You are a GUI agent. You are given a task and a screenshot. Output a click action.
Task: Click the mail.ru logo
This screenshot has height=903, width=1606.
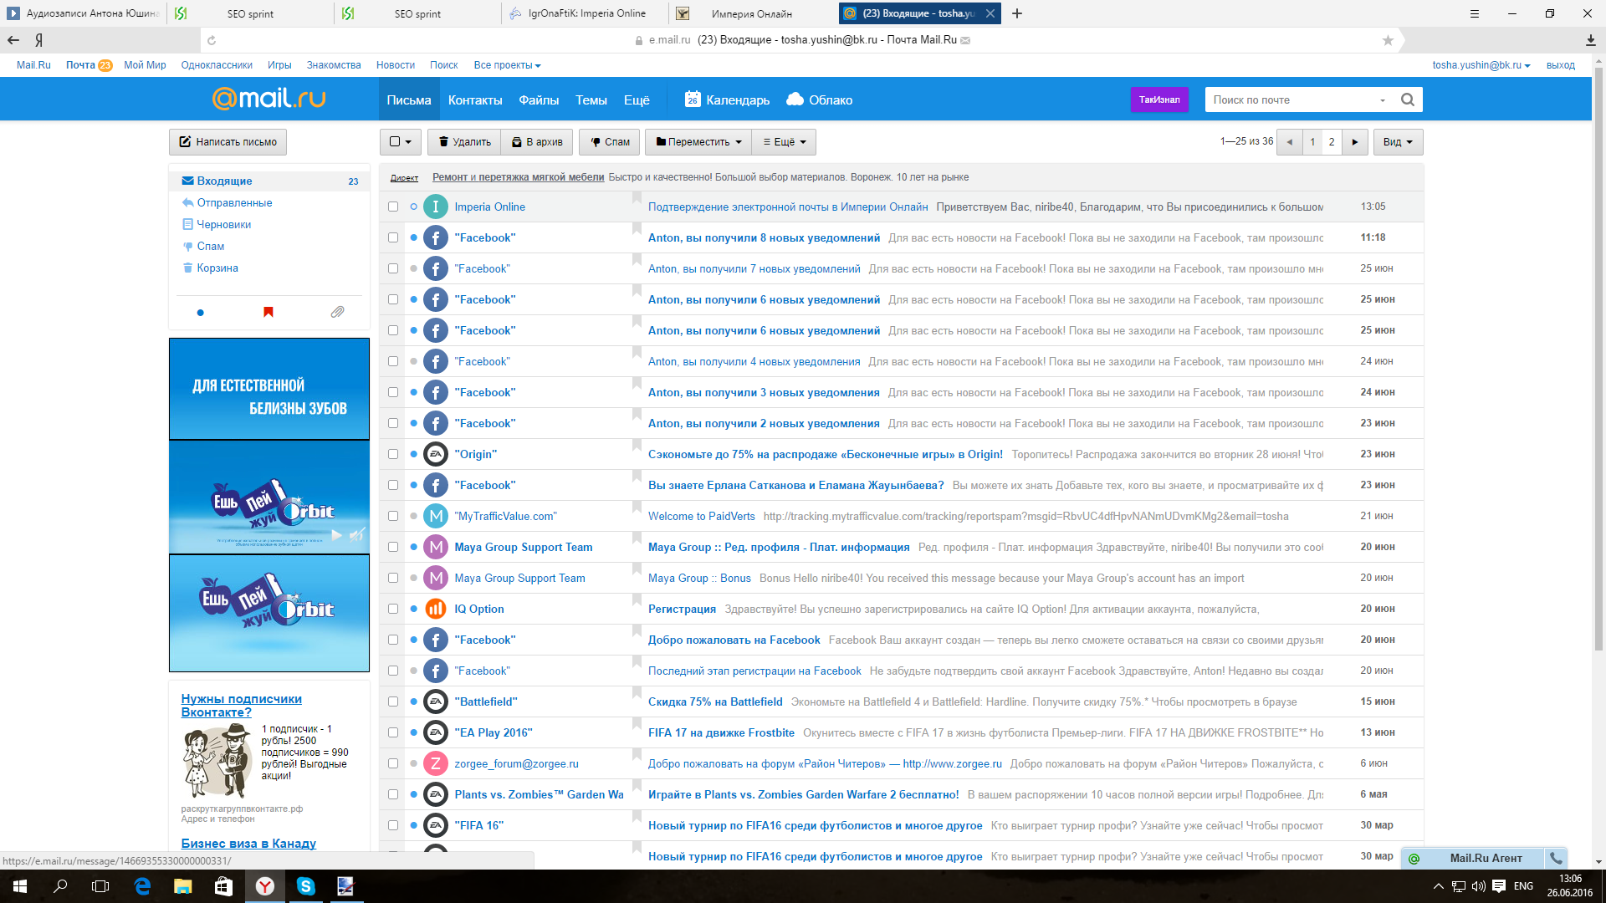(x=269, y=99)
